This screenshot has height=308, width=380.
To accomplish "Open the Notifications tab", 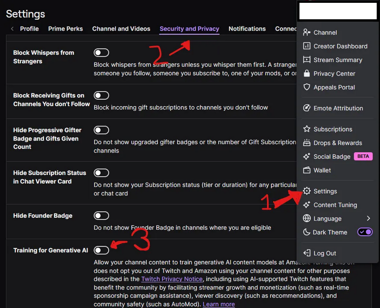I will 247,29.
